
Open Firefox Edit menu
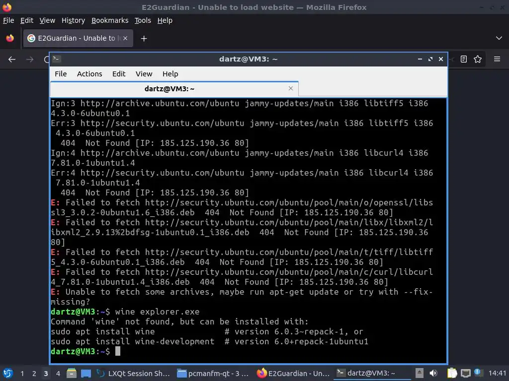(27, 20)
